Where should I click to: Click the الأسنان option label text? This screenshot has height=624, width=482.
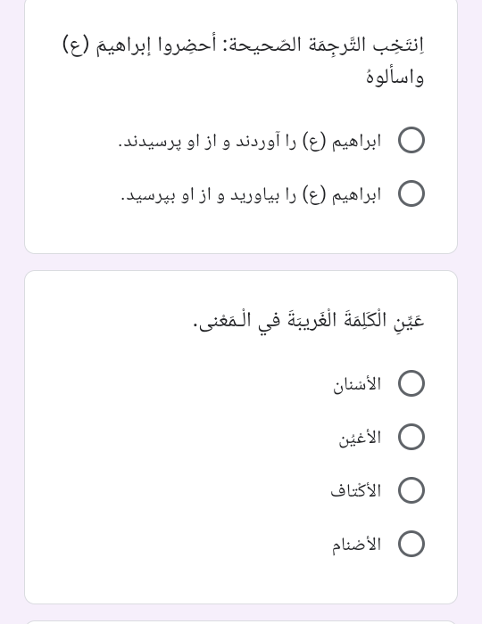pyautogui.click(x=357, y=384)
